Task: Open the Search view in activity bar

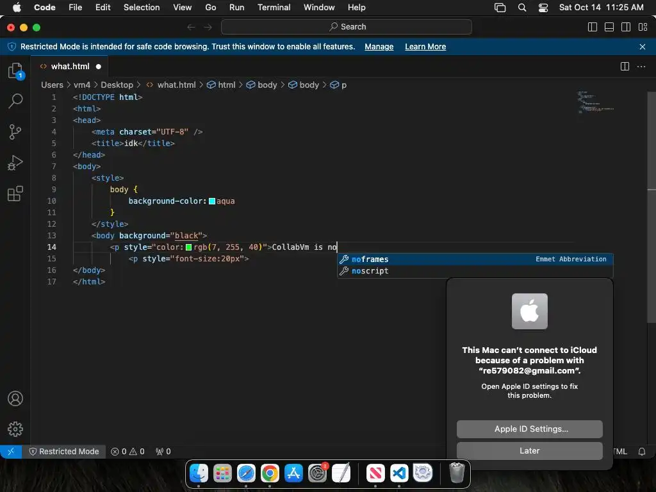Action: click(x=15, y=101)
